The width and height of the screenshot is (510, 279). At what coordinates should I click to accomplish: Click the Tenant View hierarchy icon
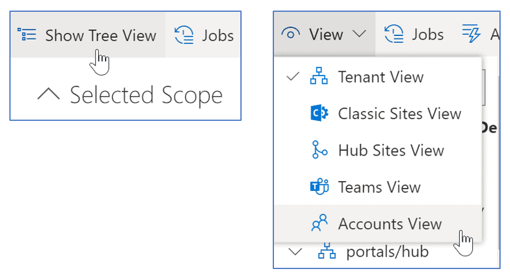click(319, 77)
